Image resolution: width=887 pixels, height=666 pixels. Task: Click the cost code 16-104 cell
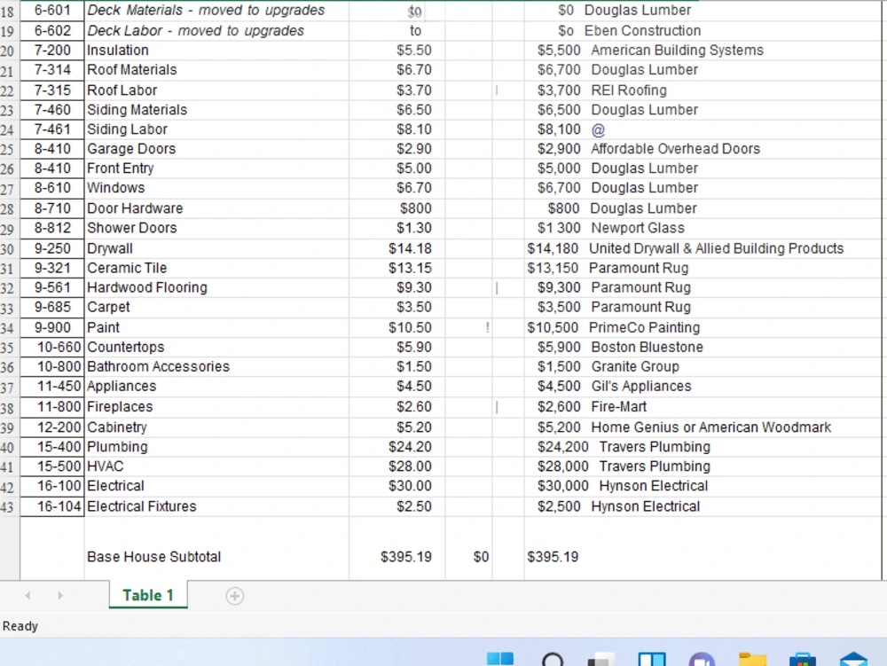[52, 506]
